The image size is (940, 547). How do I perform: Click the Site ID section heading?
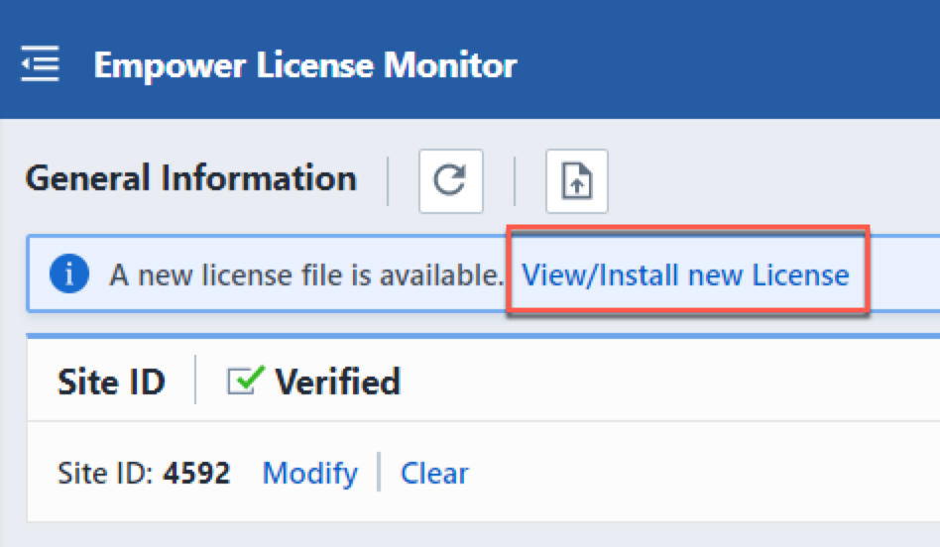(111, 382)
